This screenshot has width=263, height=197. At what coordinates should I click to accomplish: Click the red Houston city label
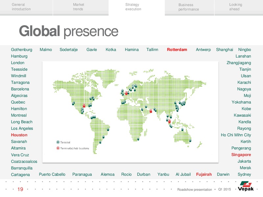[x=19, y=135]
